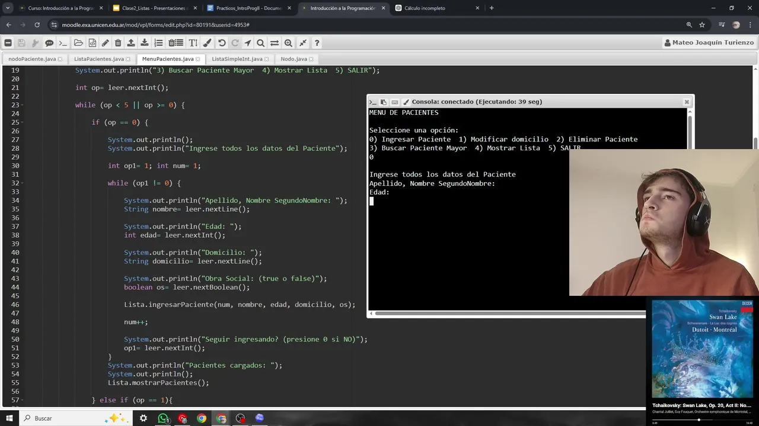Image resolution: width=759 pixels, height=426 pixels.
Task: Close the console window
Action: click(687, 102)
